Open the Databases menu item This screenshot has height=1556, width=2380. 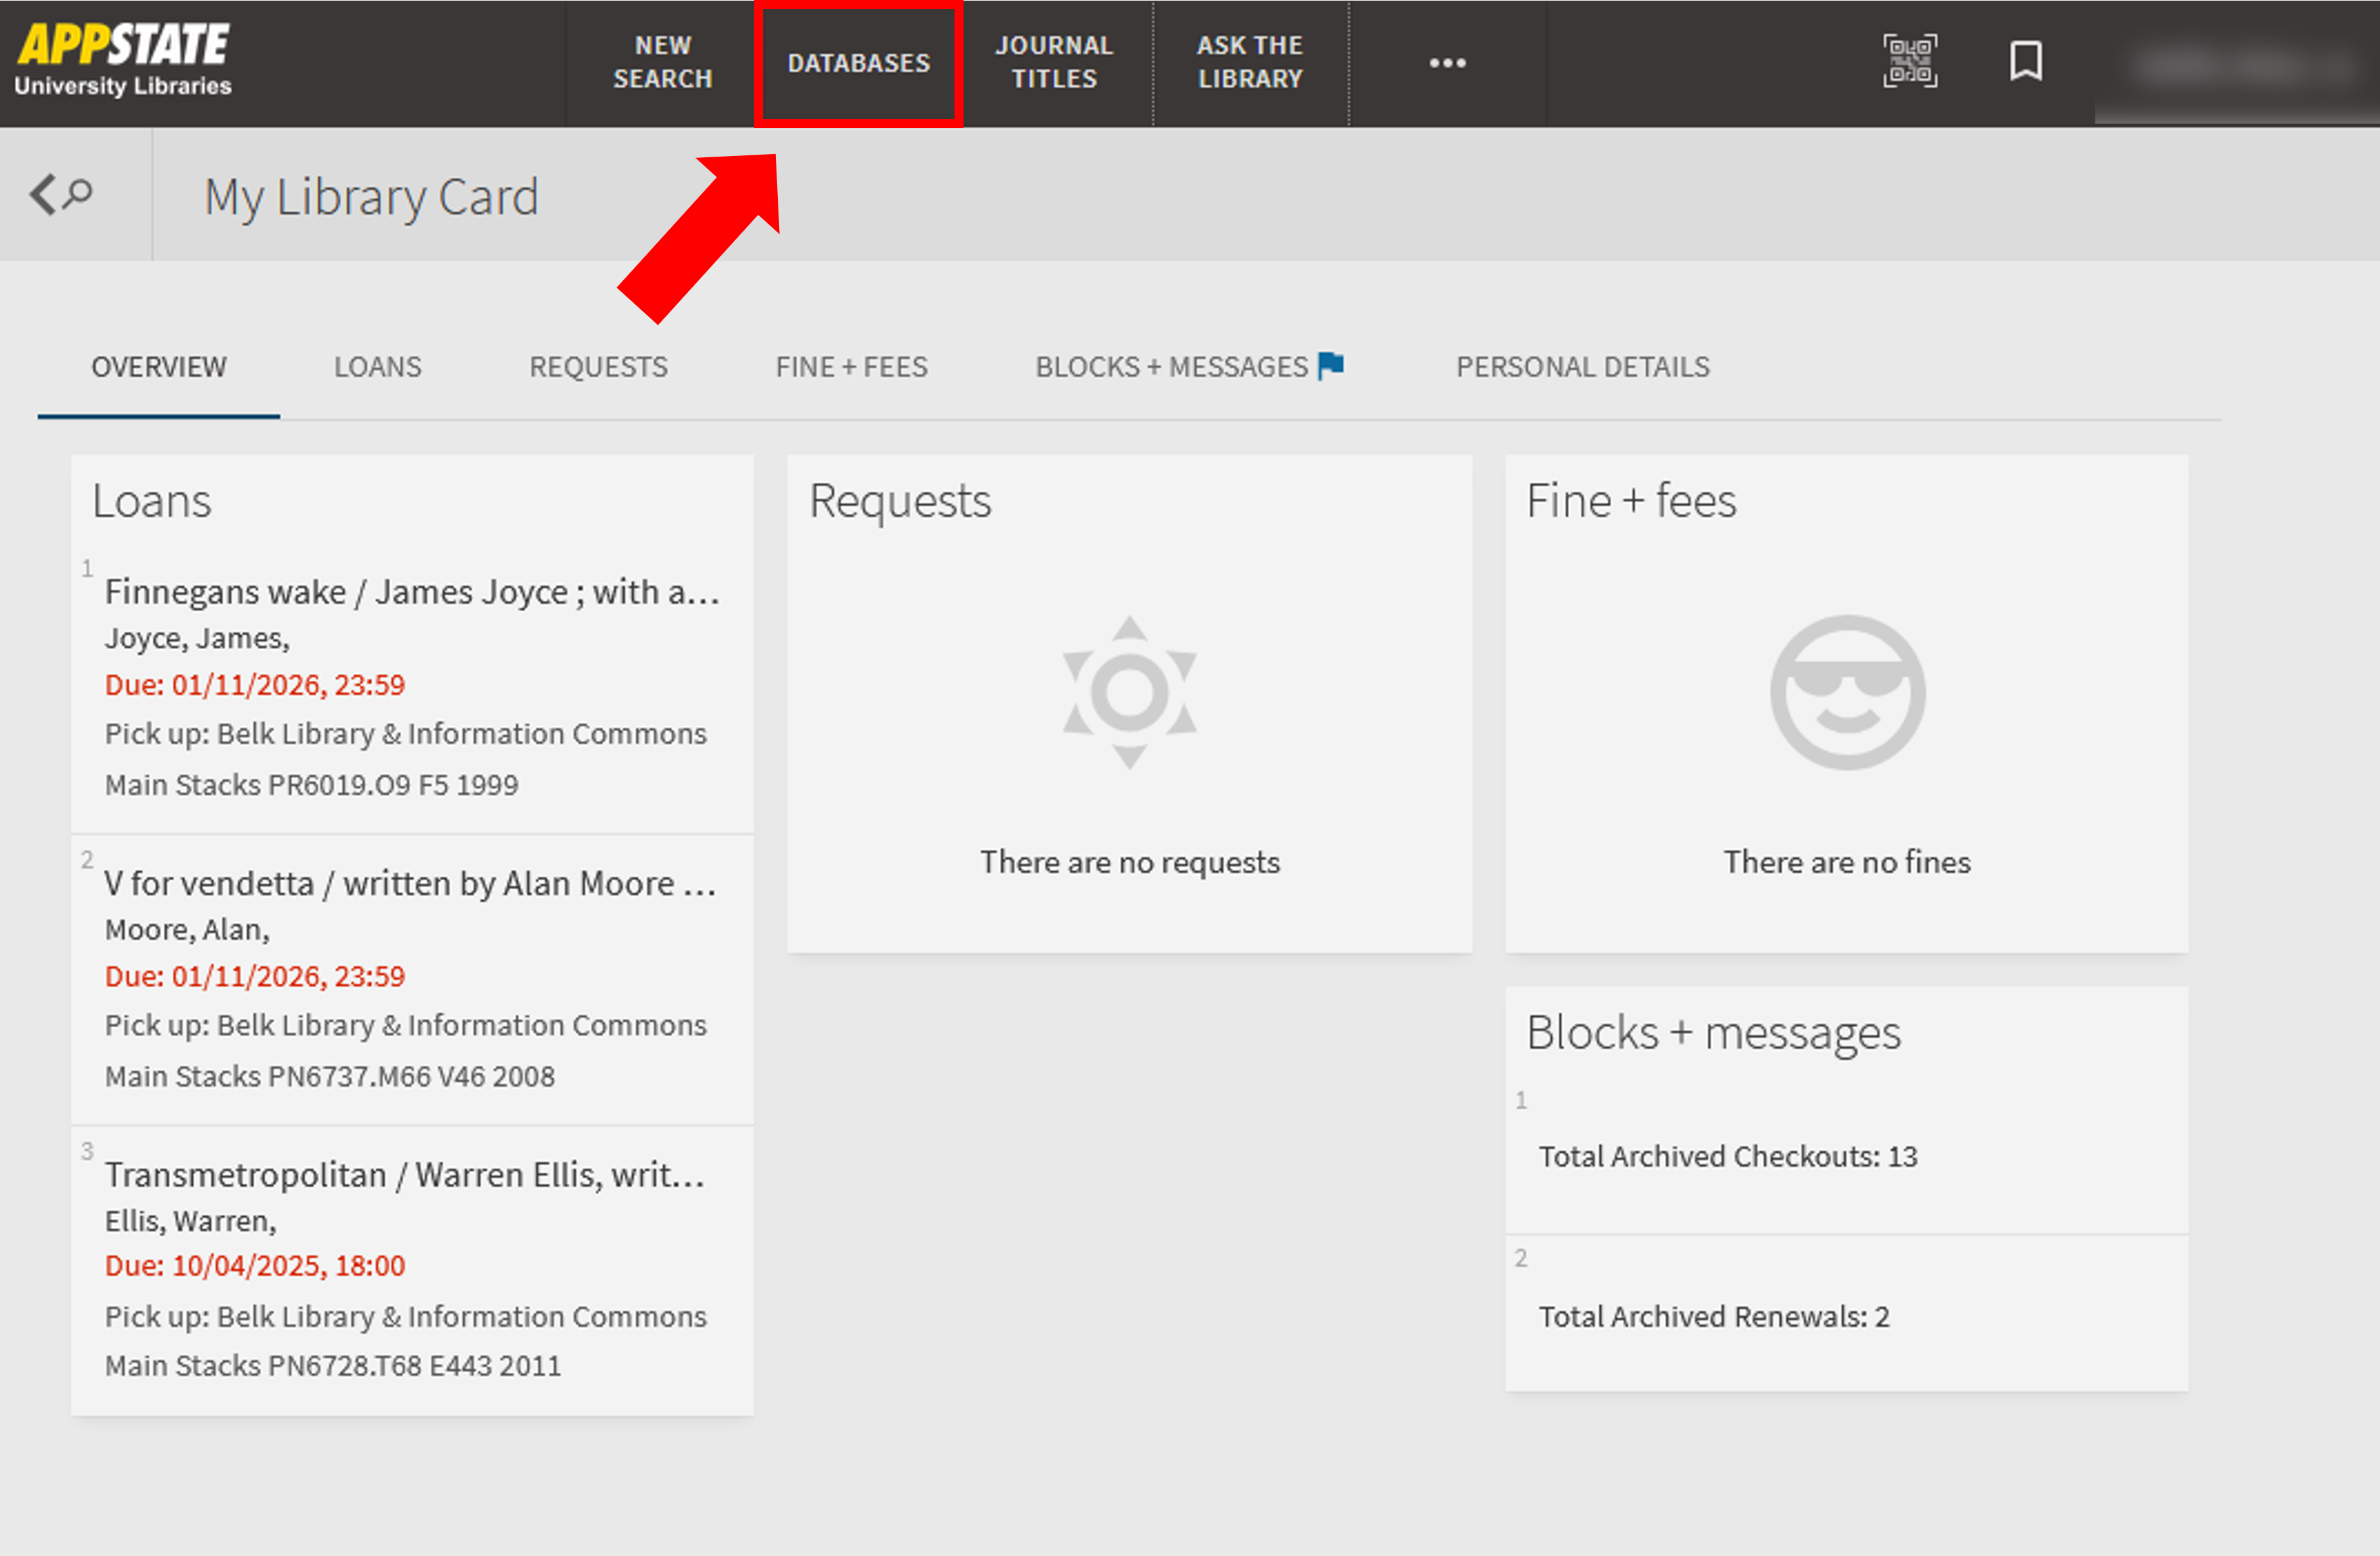858,63
